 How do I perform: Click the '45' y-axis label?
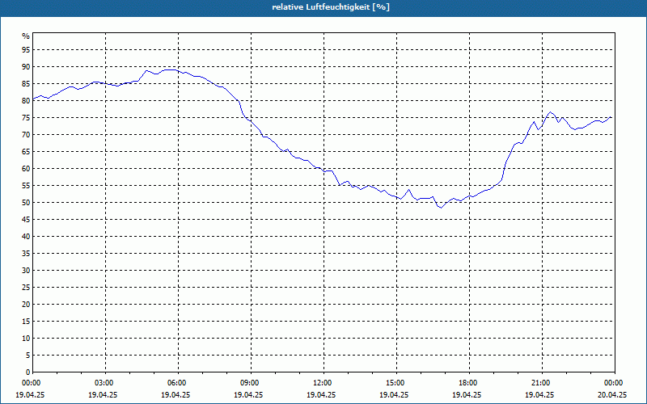(26, 220)
